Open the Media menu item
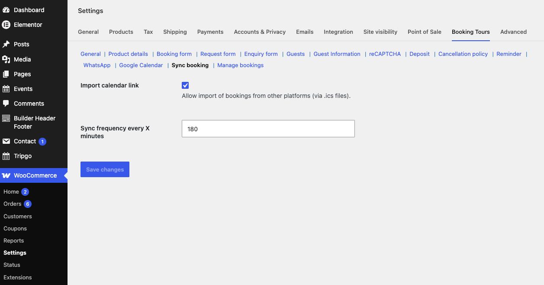This screenshot has width=544, height=285. pos(22,59)
